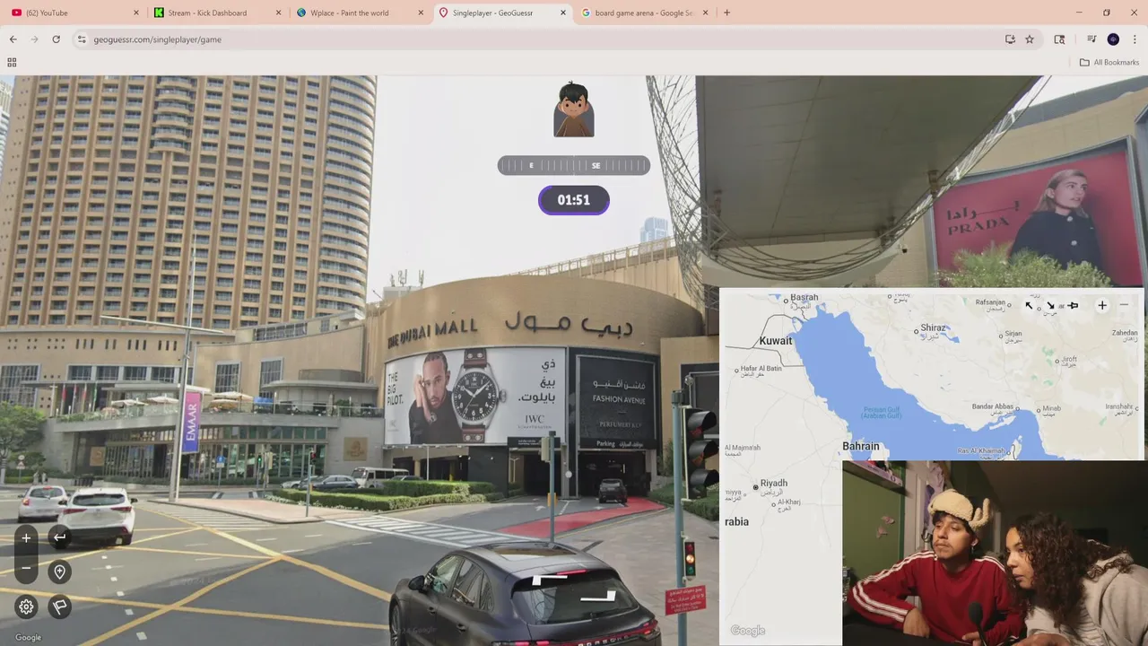Zoom in on the guess map
Screen dimensions: 1148x646
(x=1102, y=305)
